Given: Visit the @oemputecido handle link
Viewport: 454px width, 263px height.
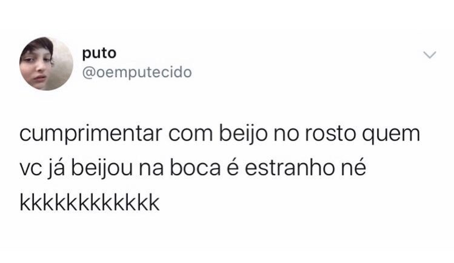Looking at the screenshot, I should pos(137,72).
